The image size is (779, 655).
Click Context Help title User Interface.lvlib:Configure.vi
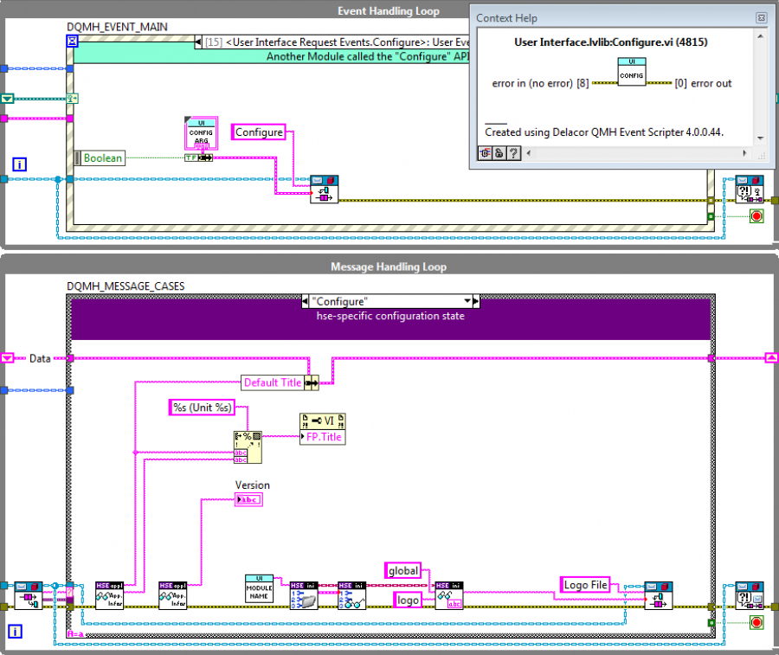(x=610, y=42)
